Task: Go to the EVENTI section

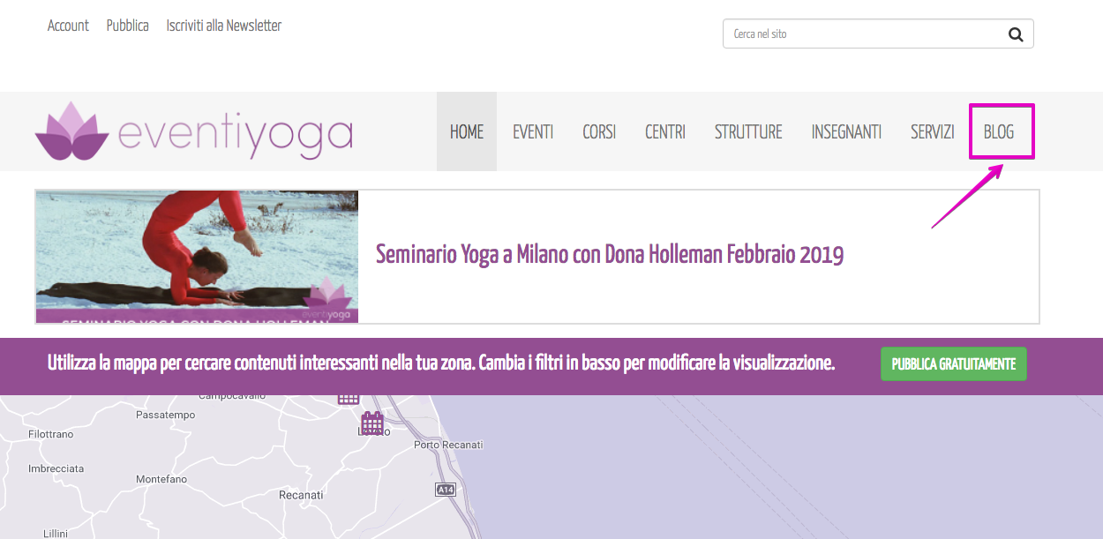Action: (533, 132)
